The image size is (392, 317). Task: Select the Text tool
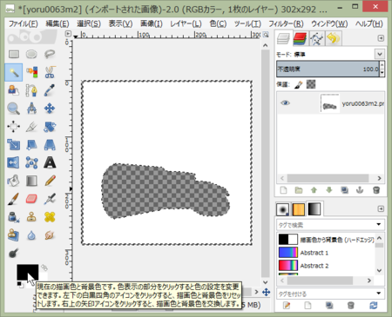tap(50, 162)
